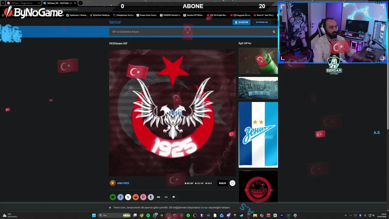The height and width of the screenshot is (219, 389).
Task: Open the Room 8 - Kısa Film bookmark
Action: coord(264,15)
